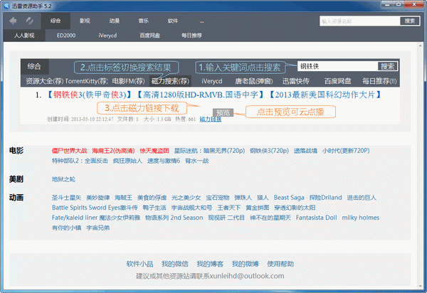Select the iVerycd source tab

108,36
